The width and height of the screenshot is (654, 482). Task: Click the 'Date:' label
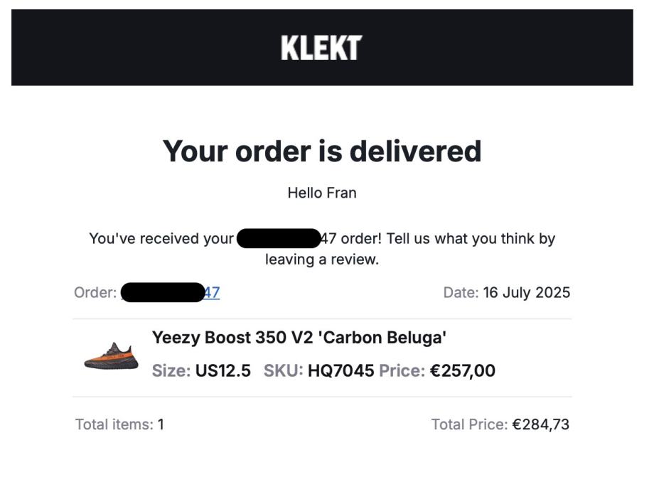[461, 292]
